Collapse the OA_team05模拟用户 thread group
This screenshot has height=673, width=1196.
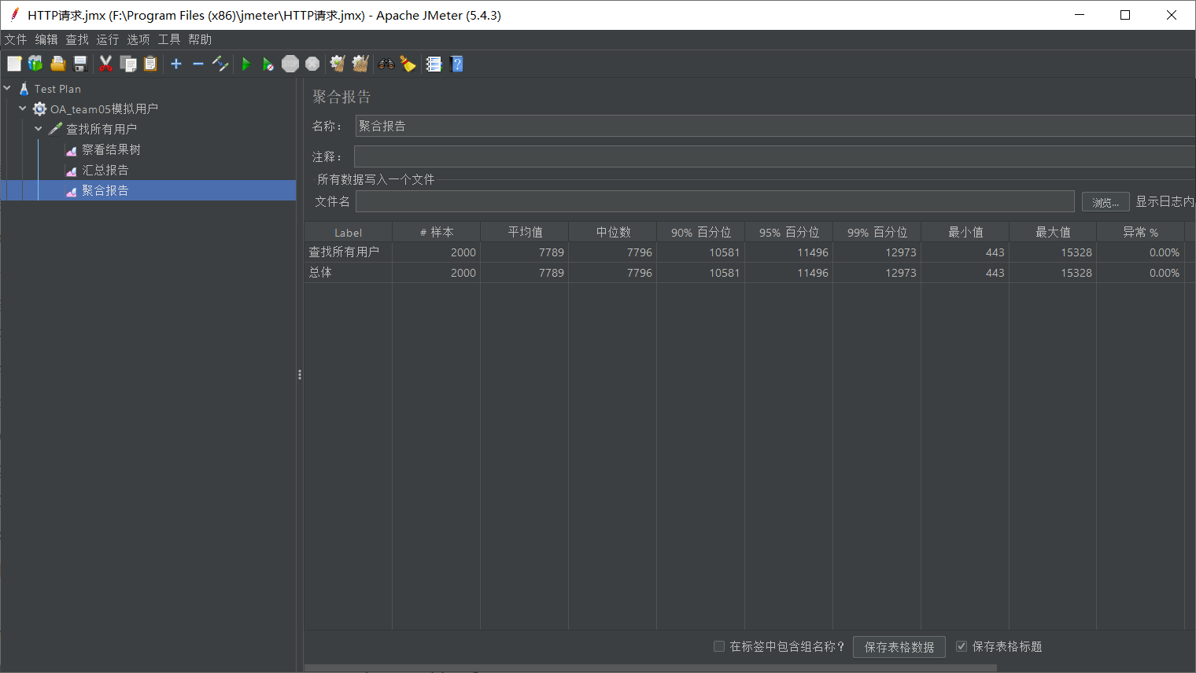click(23, 108)
